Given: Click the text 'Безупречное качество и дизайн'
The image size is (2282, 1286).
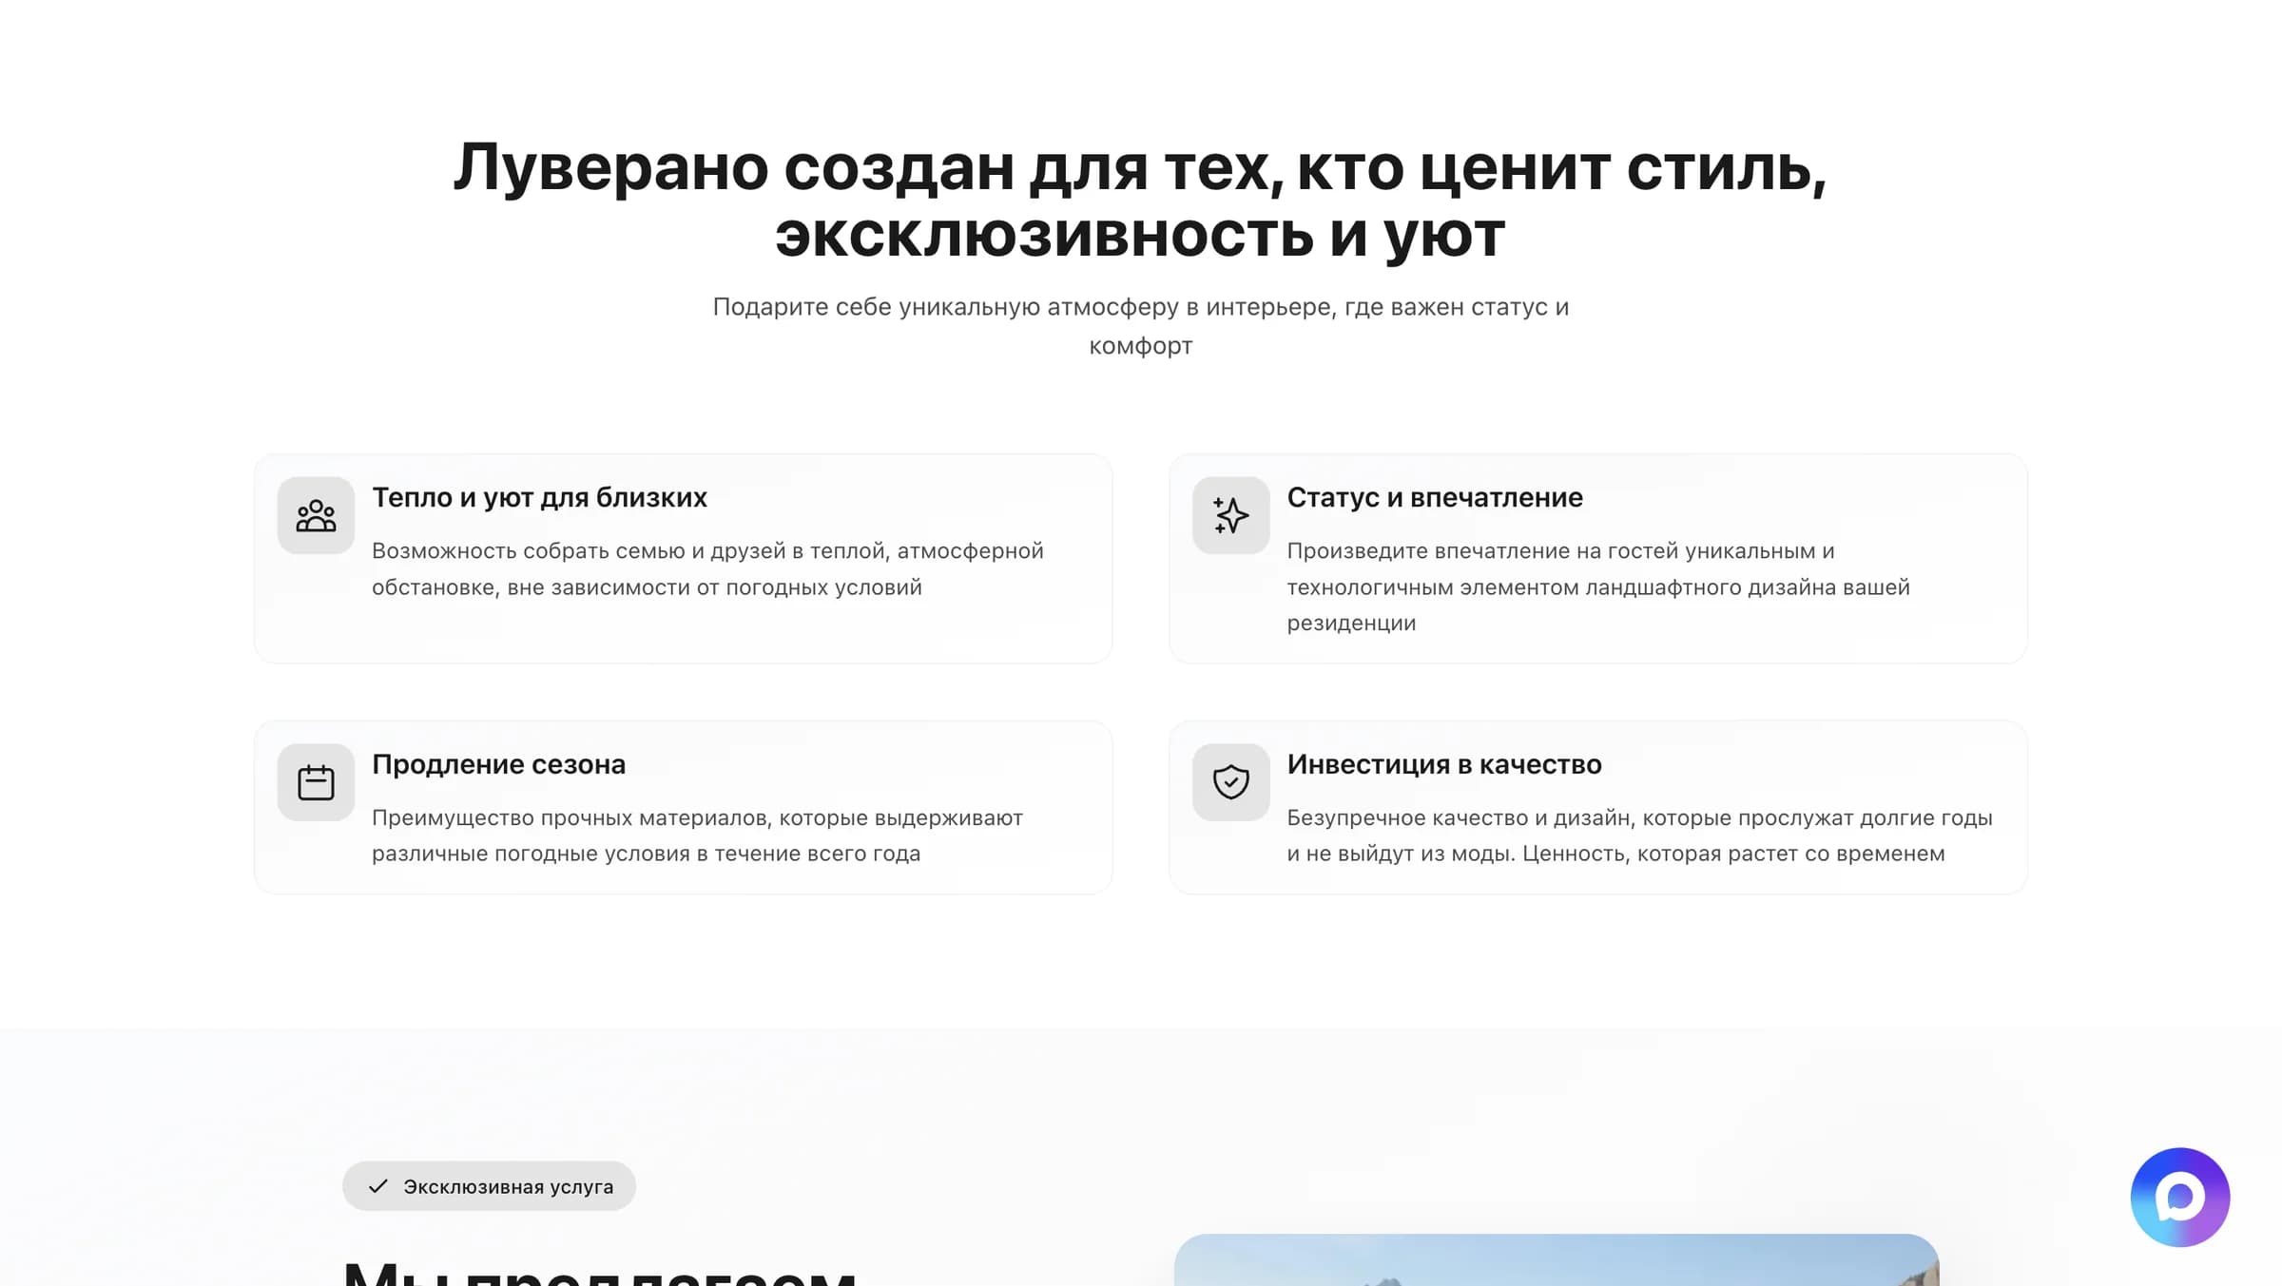Looking at the screenshot, I should click(1639, 835).
